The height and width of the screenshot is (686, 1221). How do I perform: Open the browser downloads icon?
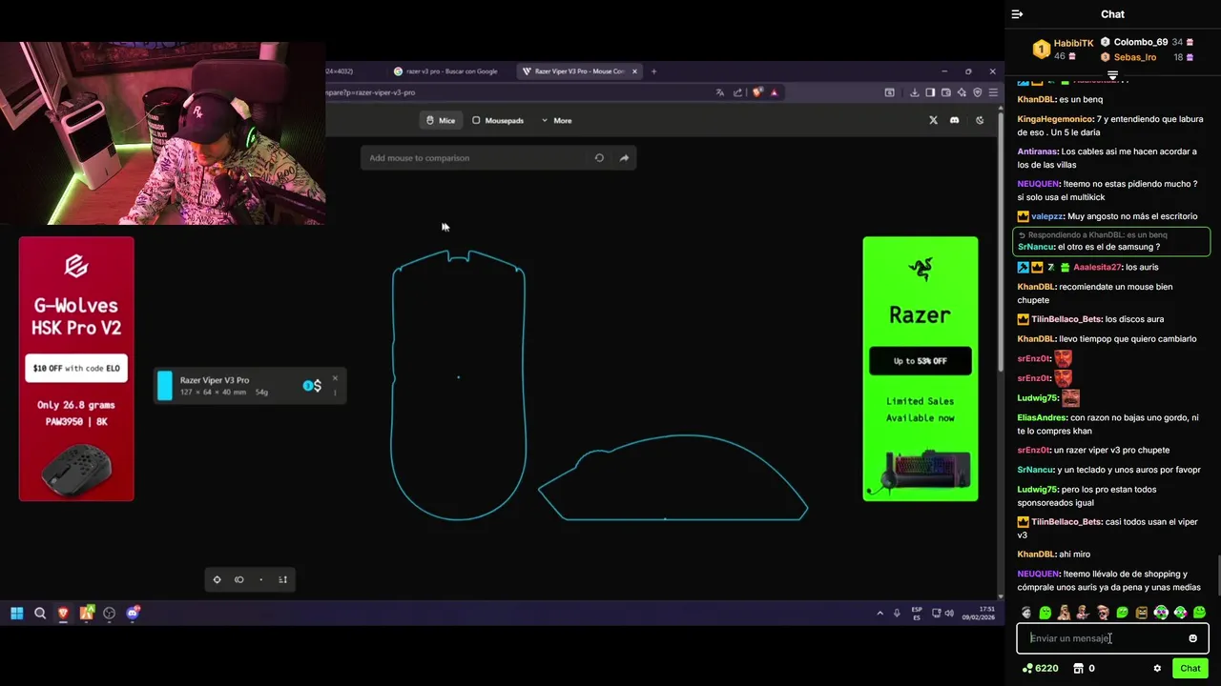pos(914,92)
